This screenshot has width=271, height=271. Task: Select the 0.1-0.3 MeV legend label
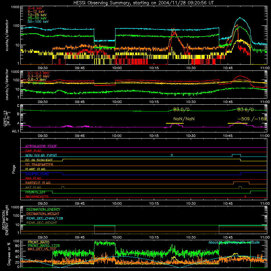pos(39,73)
